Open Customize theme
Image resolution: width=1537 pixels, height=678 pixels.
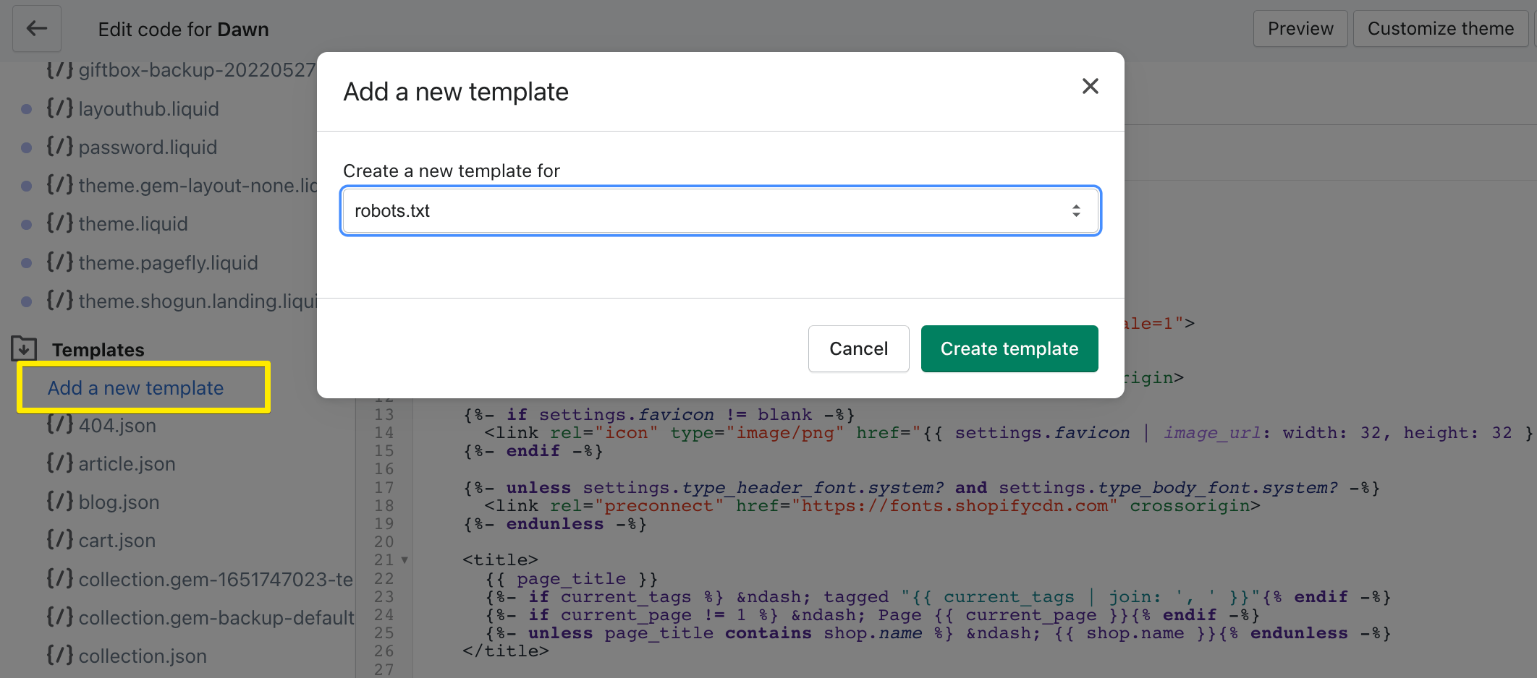coord(1441,28)
